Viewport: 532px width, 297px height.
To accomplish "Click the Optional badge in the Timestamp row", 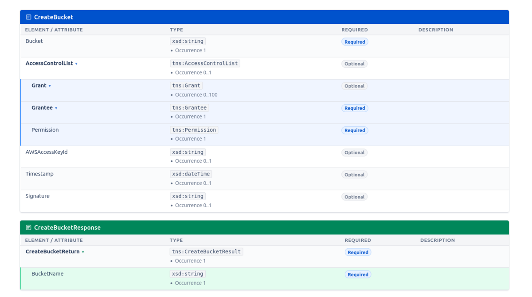I will pos(354,175).
